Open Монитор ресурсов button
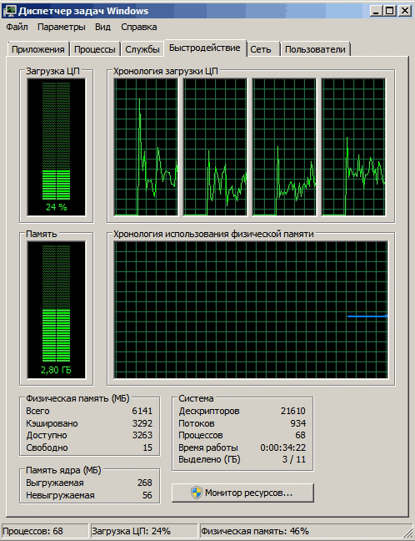 click(242, 493)
